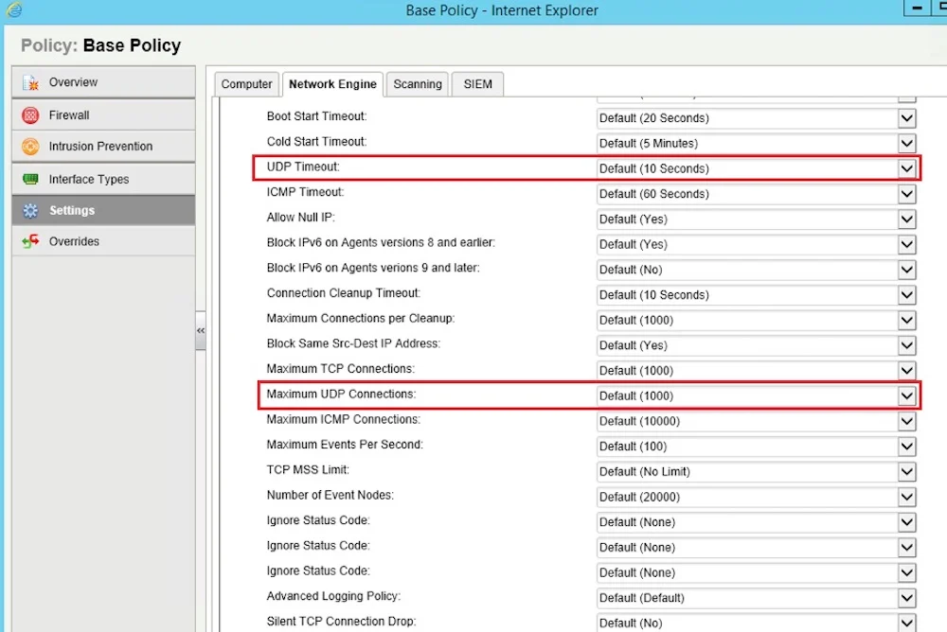Click the 'Number of Event Nodes:' label
This screenshot has height=632, width=947.
pyautogui.click(x=331, y=495)
